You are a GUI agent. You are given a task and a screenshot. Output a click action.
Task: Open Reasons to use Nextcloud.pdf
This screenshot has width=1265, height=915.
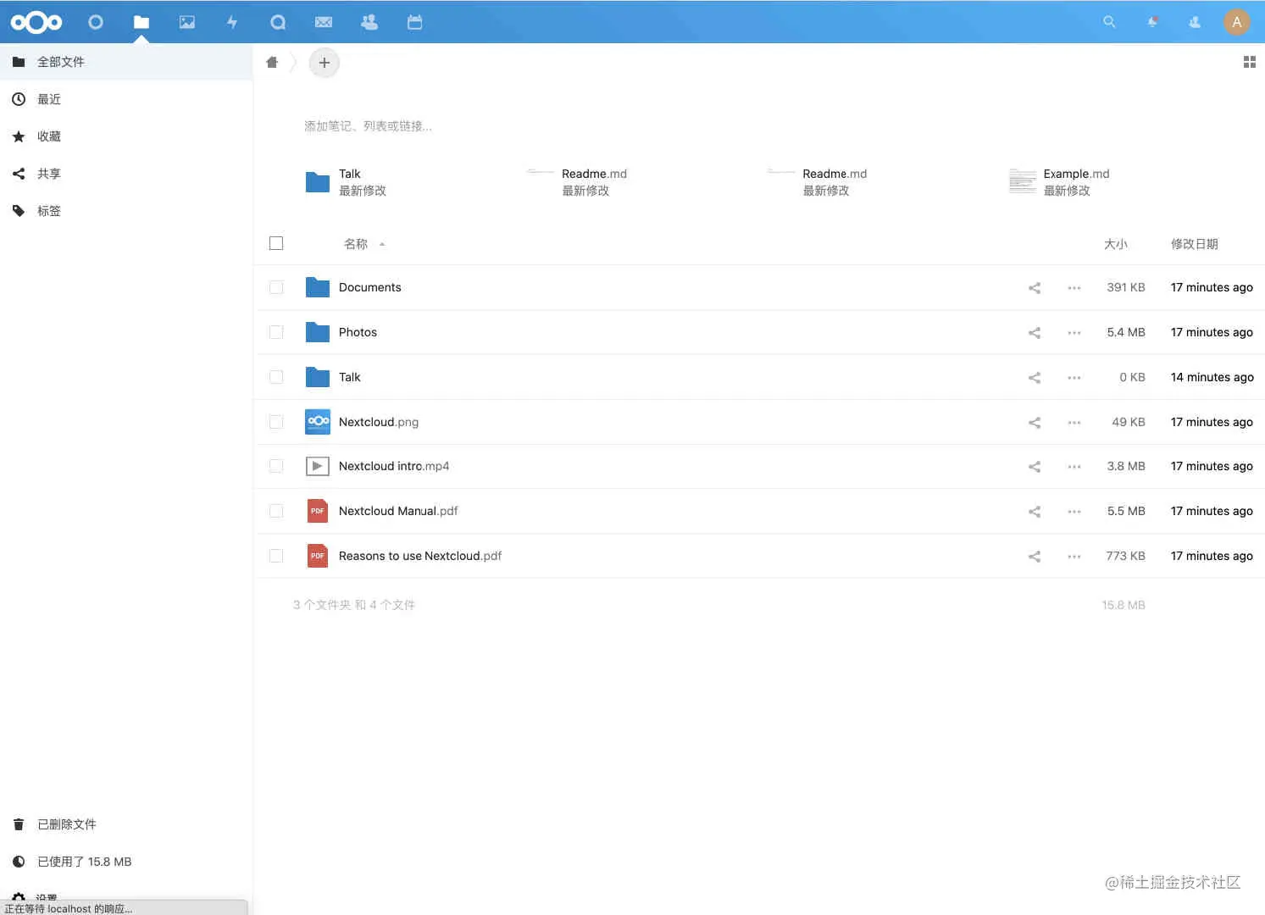tap(420, 556)
